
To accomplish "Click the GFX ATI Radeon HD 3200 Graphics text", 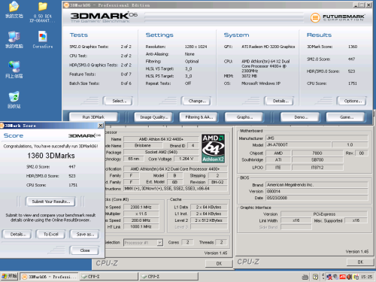I will pyautogui.click(x=268, y=47).
